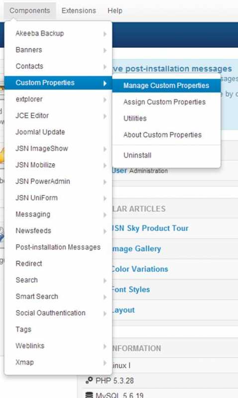Select Manage Custom Properties
This screenshot has width=238, height=398.
tap(166, 86)
